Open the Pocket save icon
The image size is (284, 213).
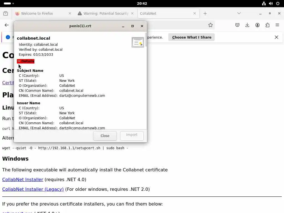point(237,25)
